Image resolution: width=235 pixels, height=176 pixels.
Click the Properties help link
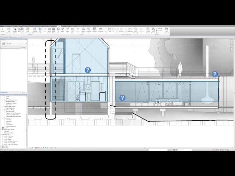point(4,92)
